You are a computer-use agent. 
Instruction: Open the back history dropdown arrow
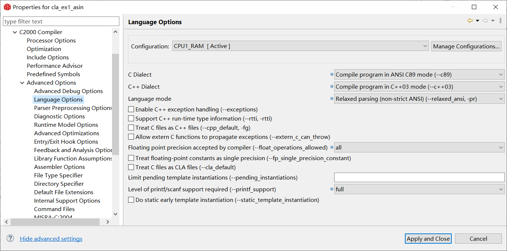click(x=477, y=21)
